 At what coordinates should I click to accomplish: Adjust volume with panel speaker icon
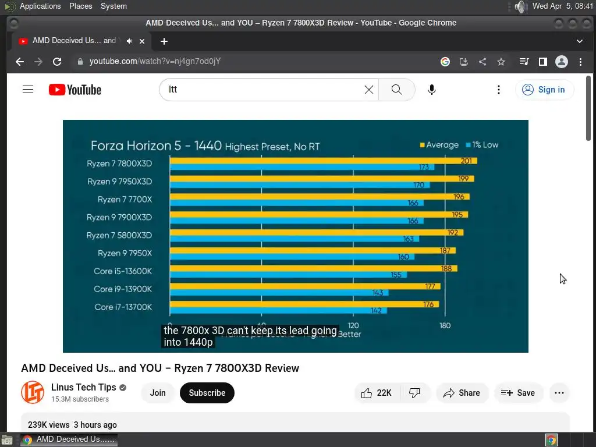click(520, 6)
